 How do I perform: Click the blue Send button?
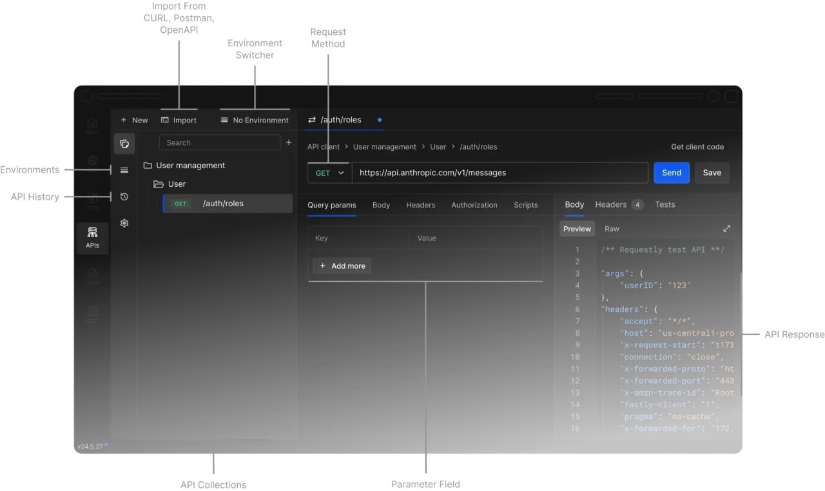(671, 173)
